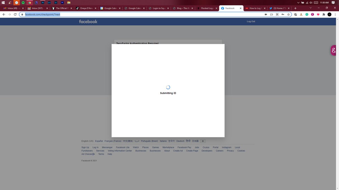Click the pink heart extension icon
Screen dimensions: 339x190
[x=318, y=14]
